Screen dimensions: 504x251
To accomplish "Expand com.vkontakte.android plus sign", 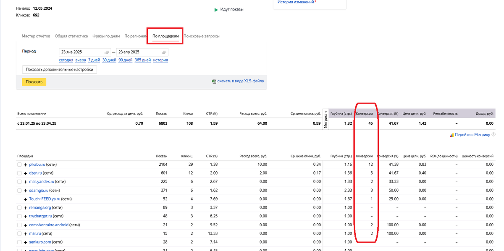I will tap(25, 225).
